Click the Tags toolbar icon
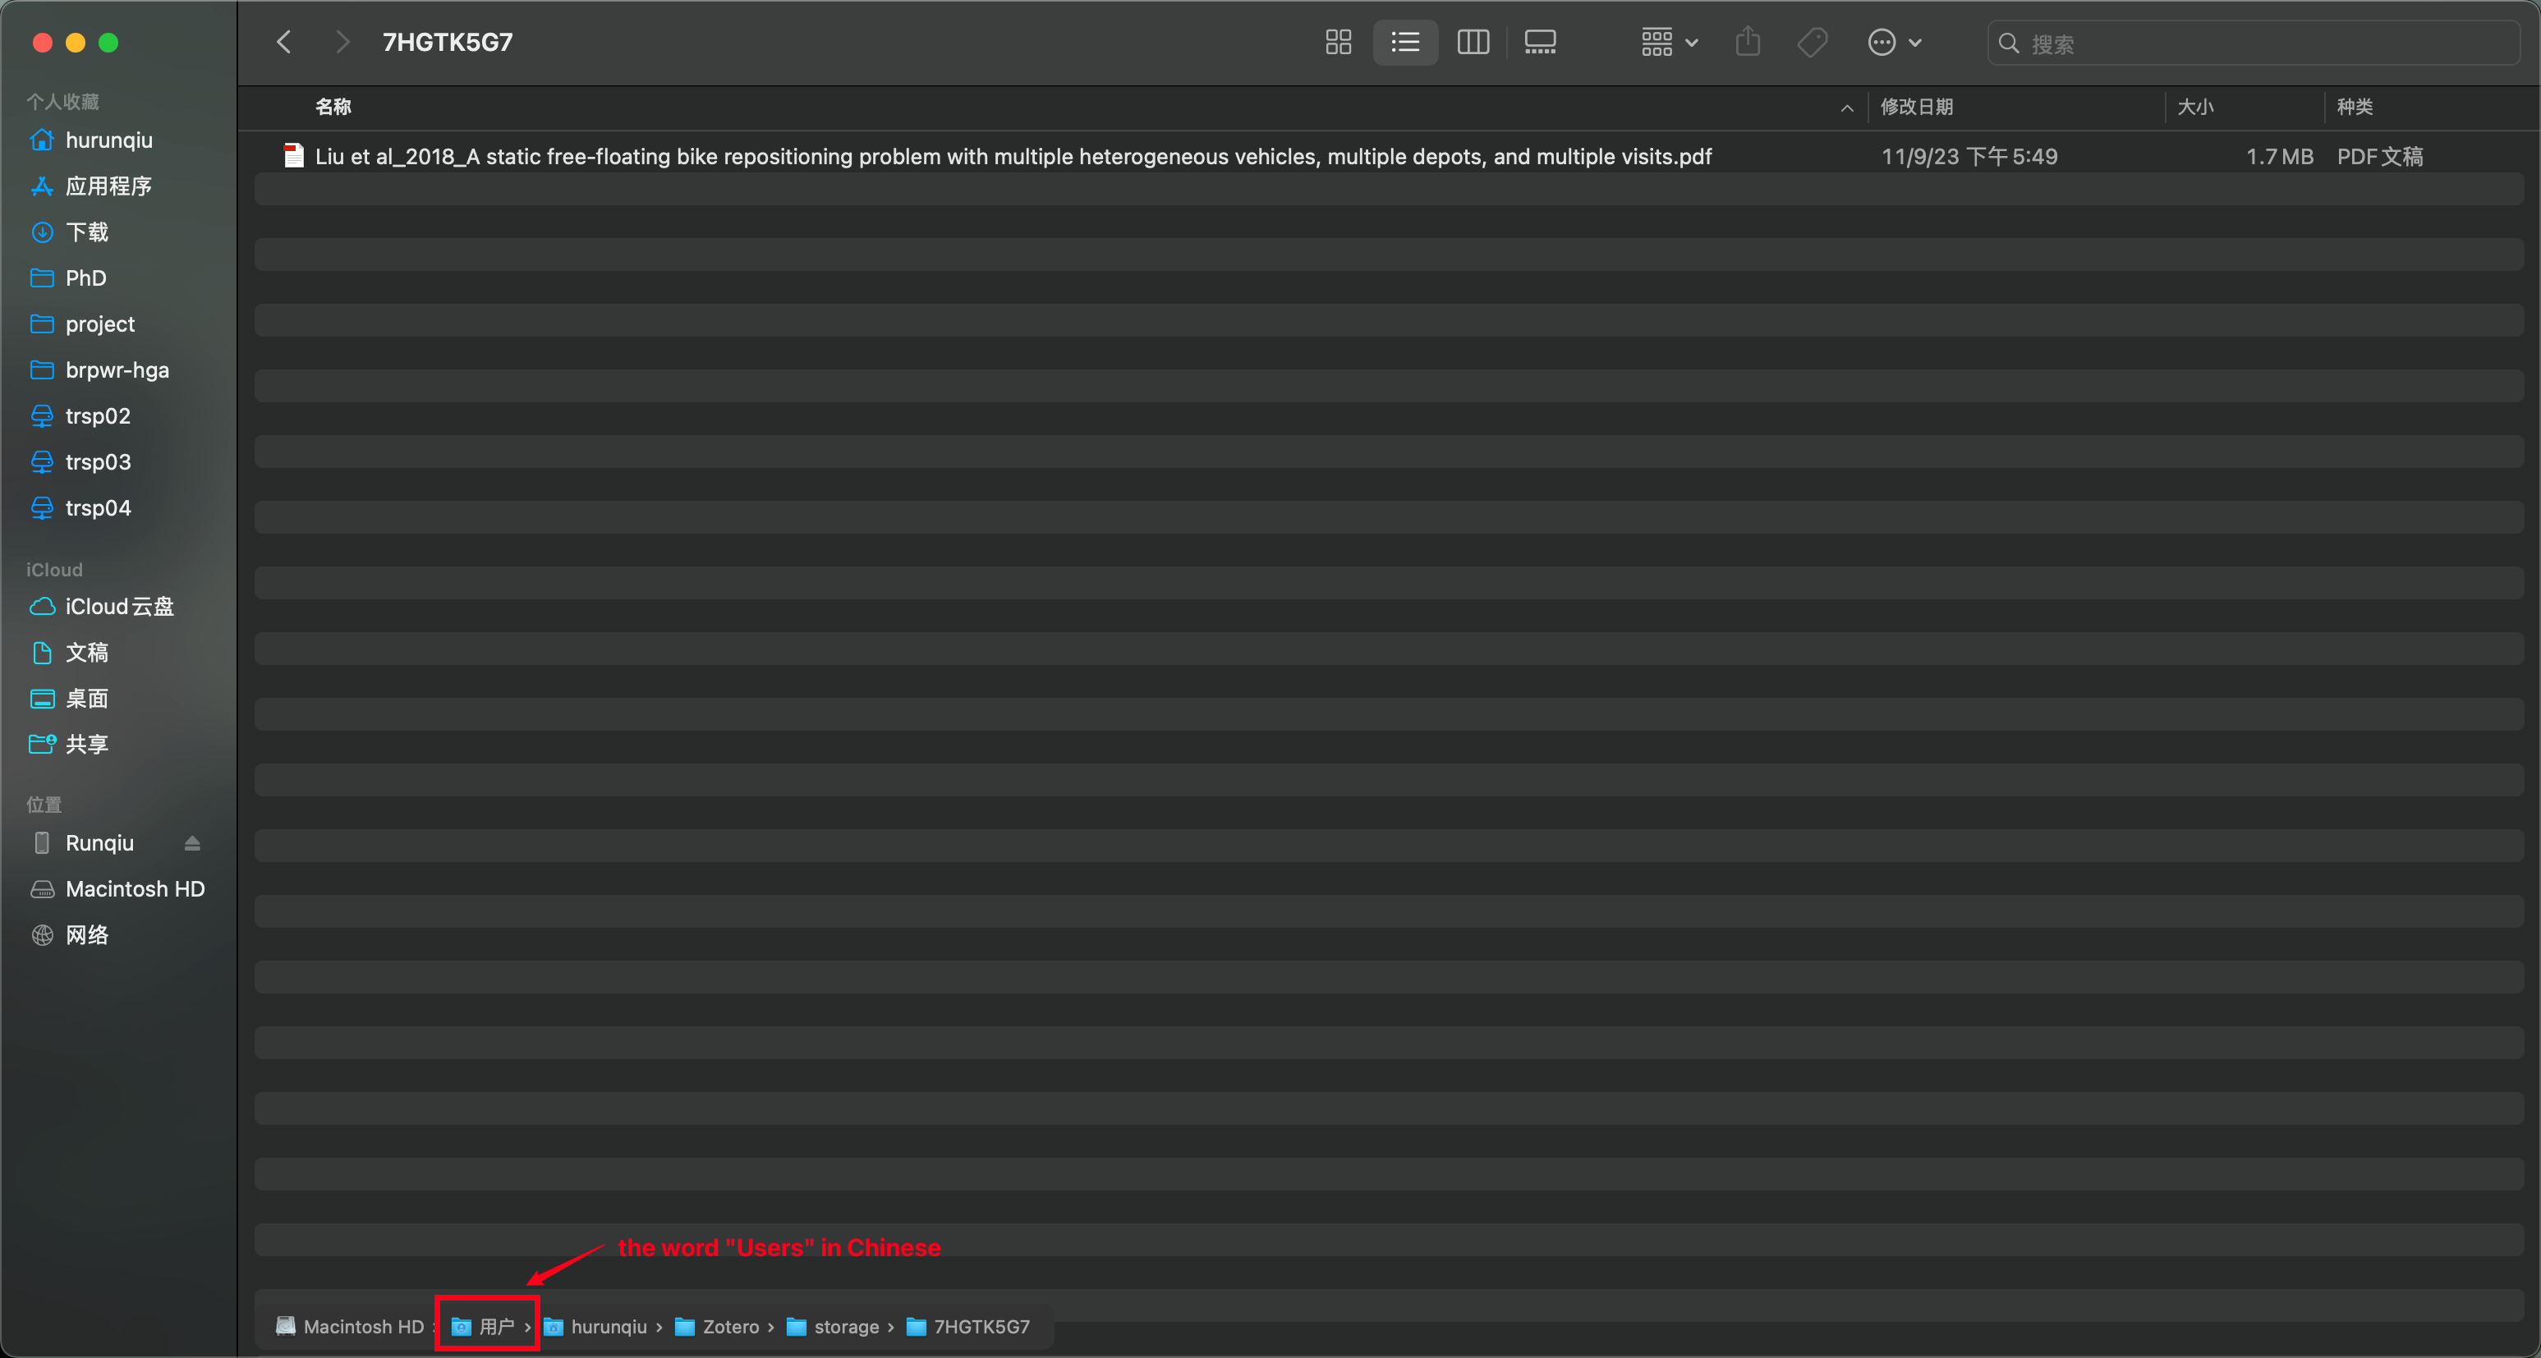The width and height of the screenshot is (2541, 1358). (x=1812, y=43)
